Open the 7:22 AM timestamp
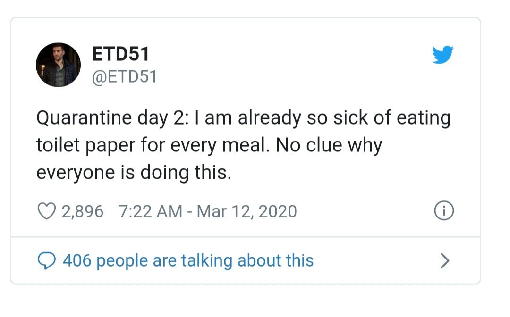This screenshot has width=510, height=317. point(151,211)
